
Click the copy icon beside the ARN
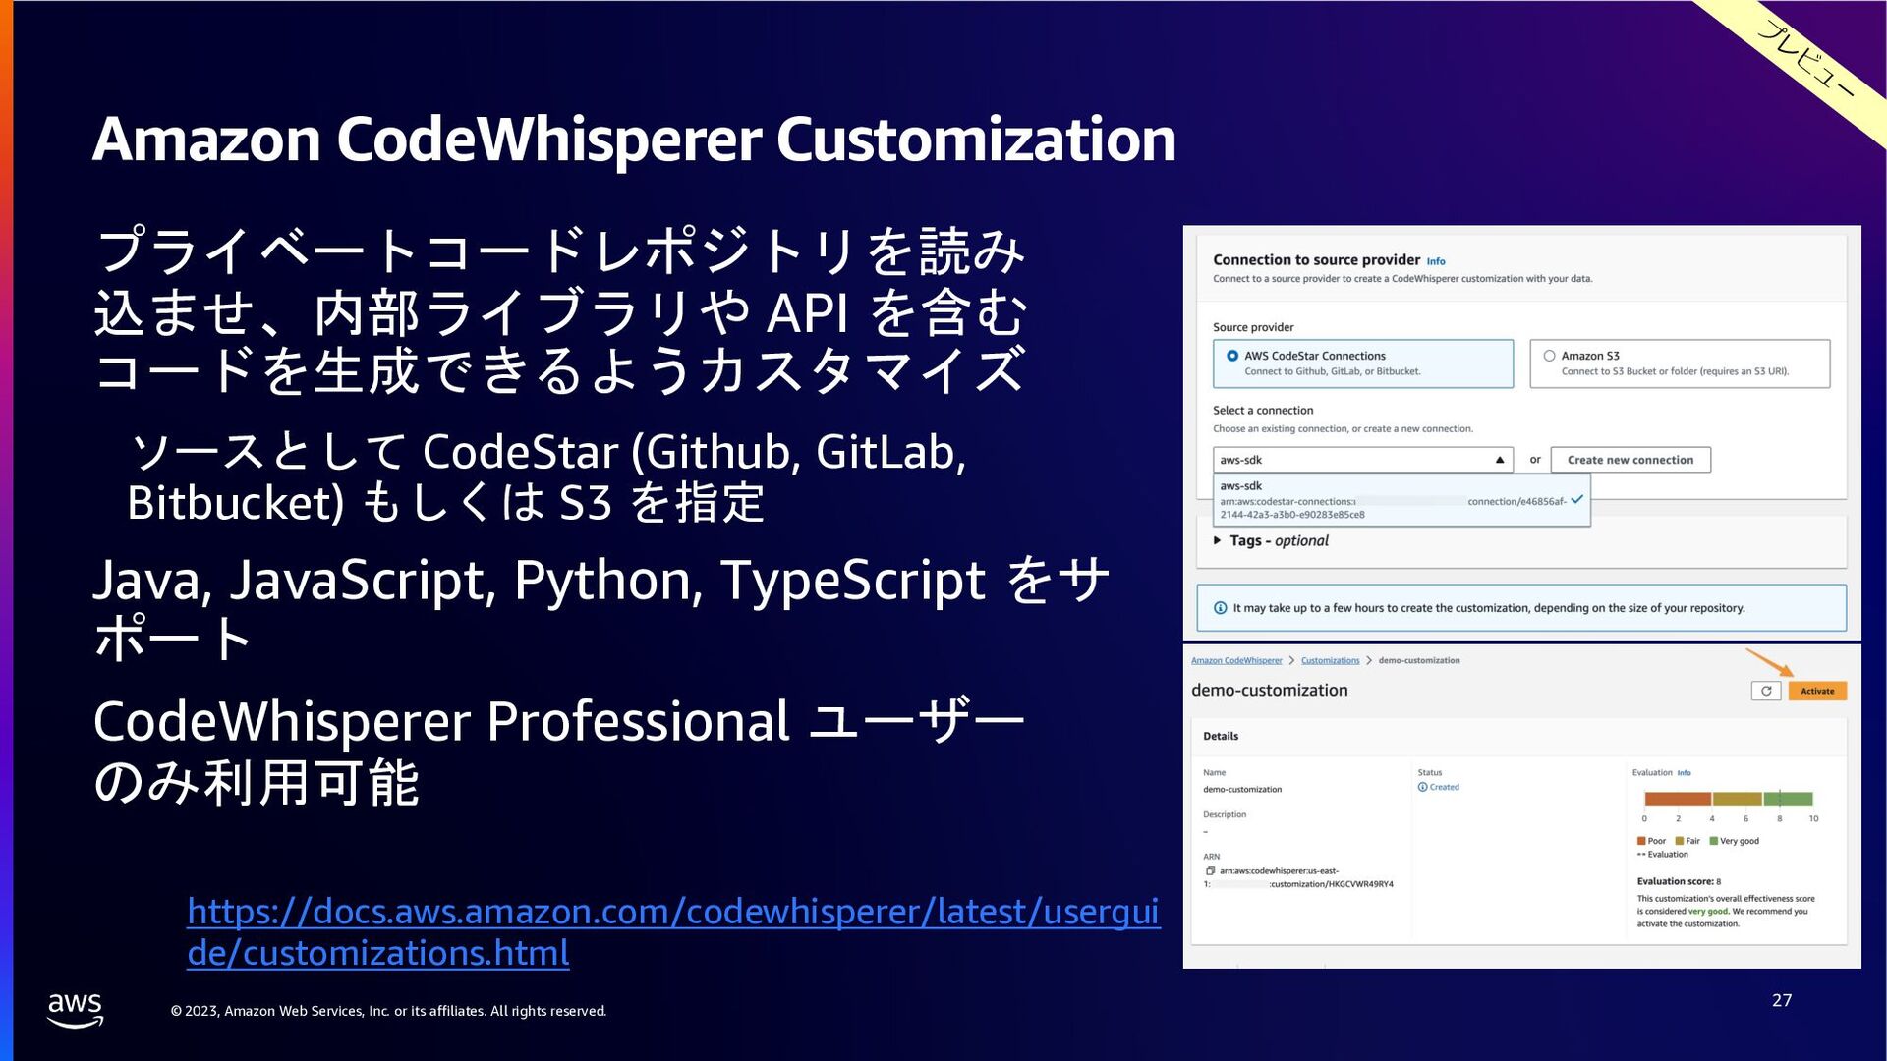[1210, 870]
